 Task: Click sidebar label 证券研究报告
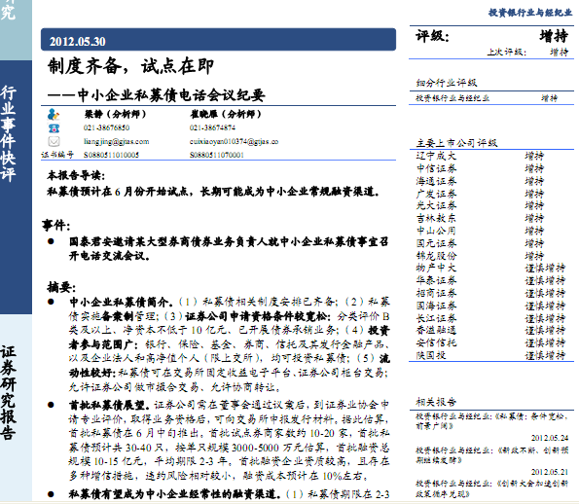click(x=8, y=393)
